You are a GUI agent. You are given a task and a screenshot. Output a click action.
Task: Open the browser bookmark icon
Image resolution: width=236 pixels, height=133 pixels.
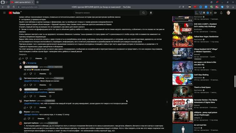183,7
